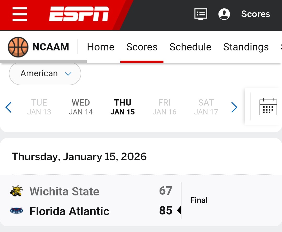Click the ESPN logo

pyautogui.click(x=79, y=14)
